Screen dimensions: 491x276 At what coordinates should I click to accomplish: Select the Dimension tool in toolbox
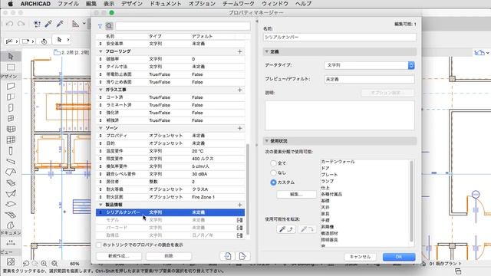pos(11,242)
